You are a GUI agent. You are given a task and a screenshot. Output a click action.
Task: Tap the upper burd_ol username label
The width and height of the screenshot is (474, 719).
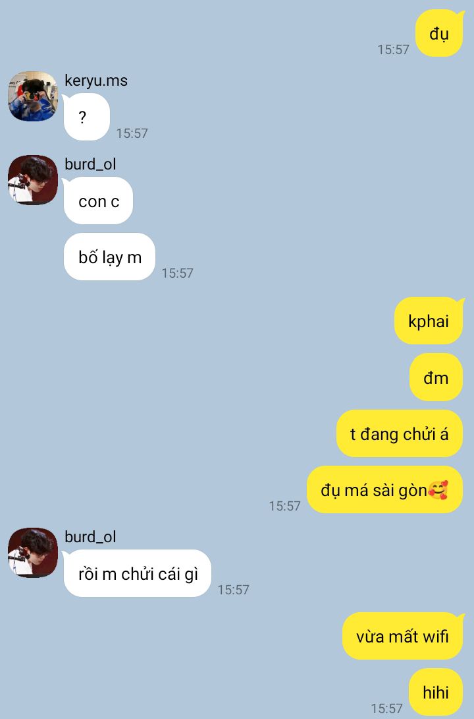(x=91, y=164)
